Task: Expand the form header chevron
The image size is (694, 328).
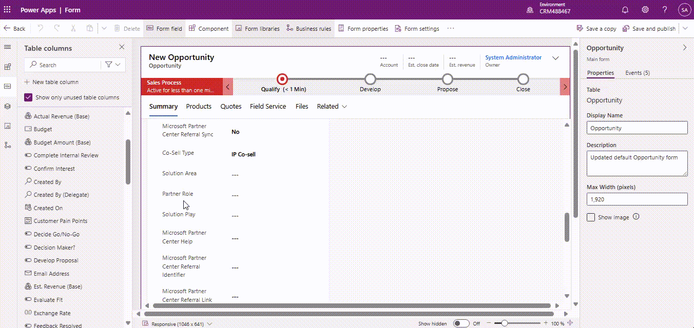Action: pos(555,58)
